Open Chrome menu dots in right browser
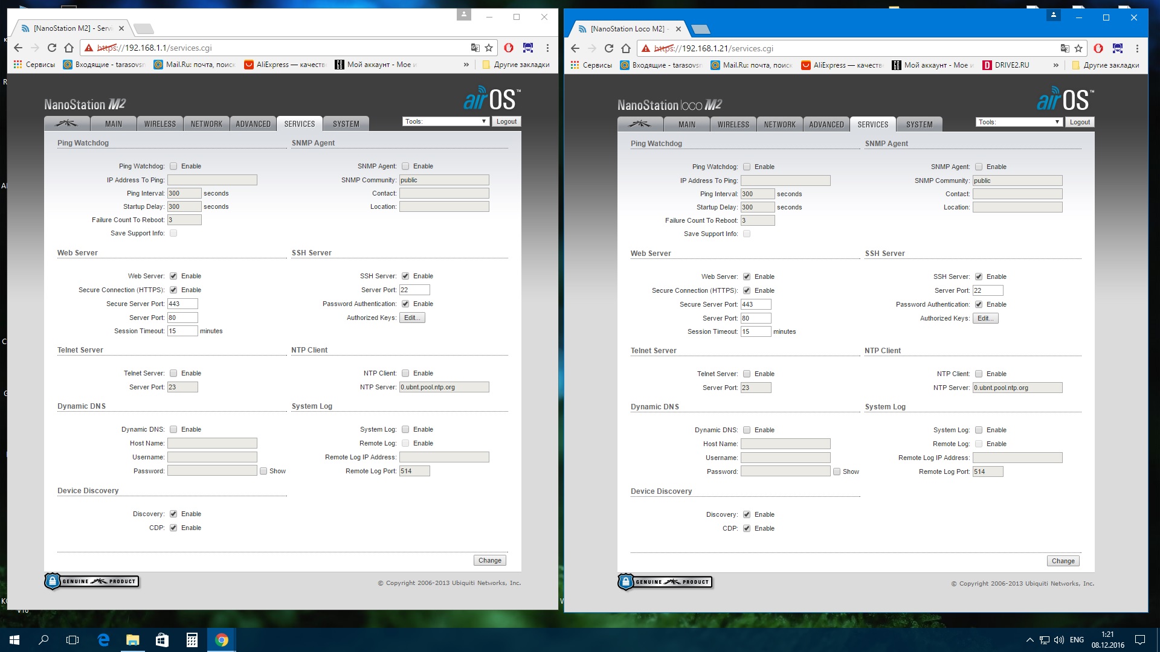1160x652 pixels. (x=1137, y=48)
